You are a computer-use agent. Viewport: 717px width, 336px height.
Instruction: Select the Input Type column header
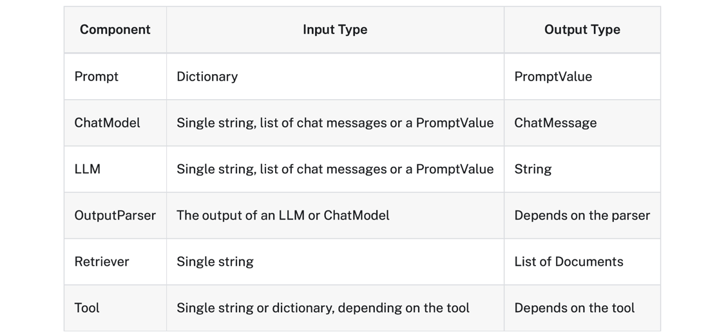click(x=335, y=30)
